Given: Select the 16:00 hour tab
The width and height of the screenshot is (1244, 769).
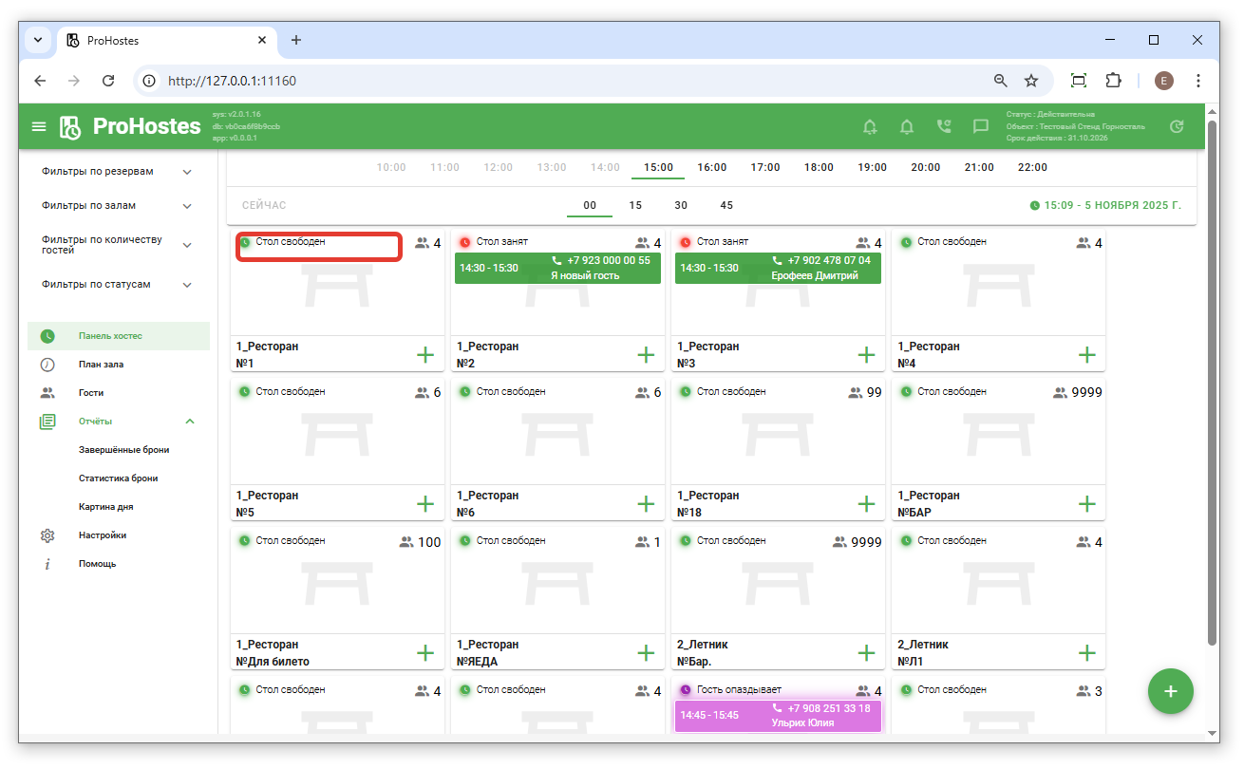Looking at the screenshot, I should click(x=711, y=168).
